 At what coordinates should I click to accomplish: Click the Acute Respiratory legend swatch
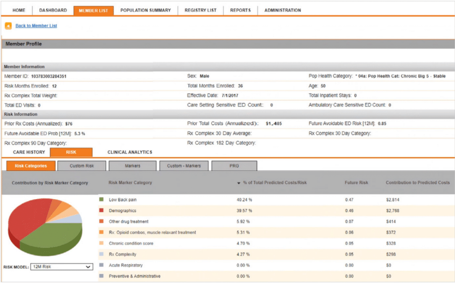coord(101,265)
